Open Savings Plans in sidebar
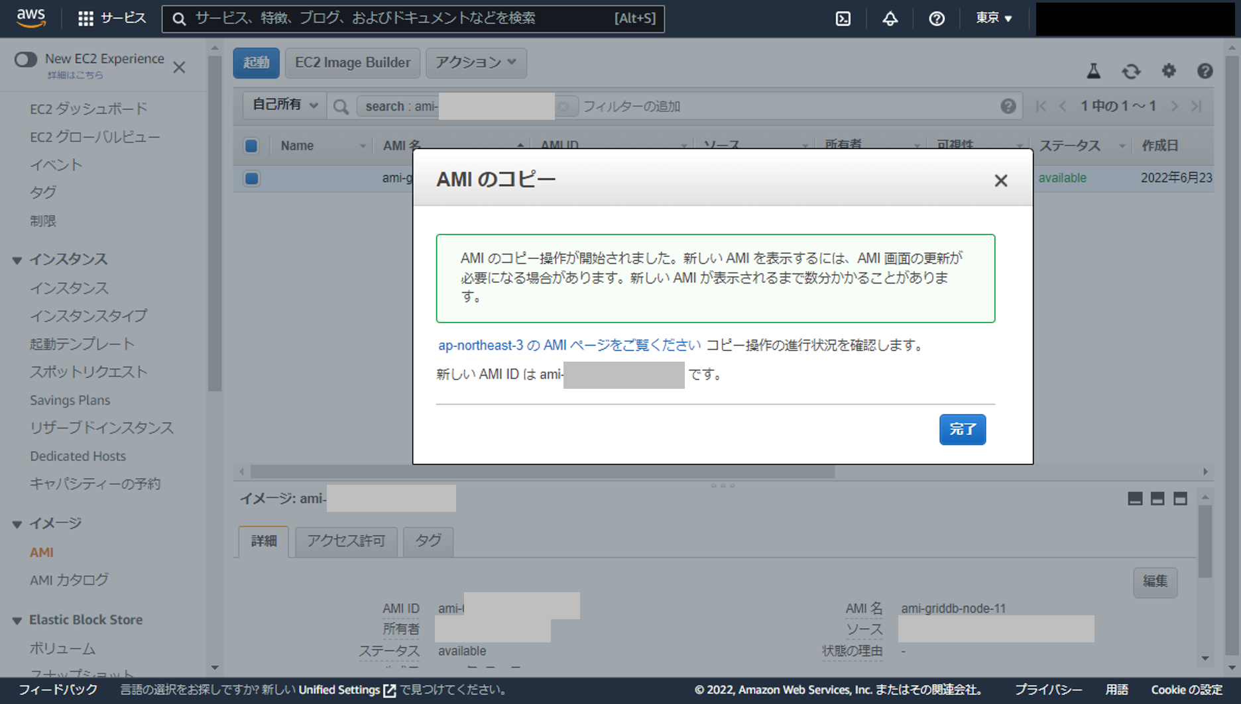 (x=70, y=400)
